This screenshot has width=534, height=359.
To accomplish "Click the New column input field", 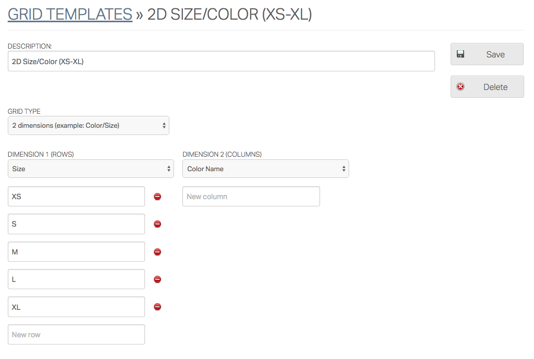I will [x=251, y=196].
